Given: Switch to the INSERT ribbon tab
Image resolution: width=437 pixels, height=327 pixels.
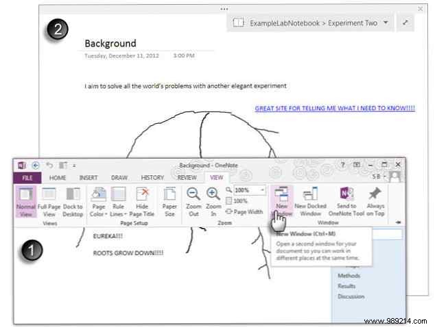Looking at the screenshot, I should click(x=88, y=178).
